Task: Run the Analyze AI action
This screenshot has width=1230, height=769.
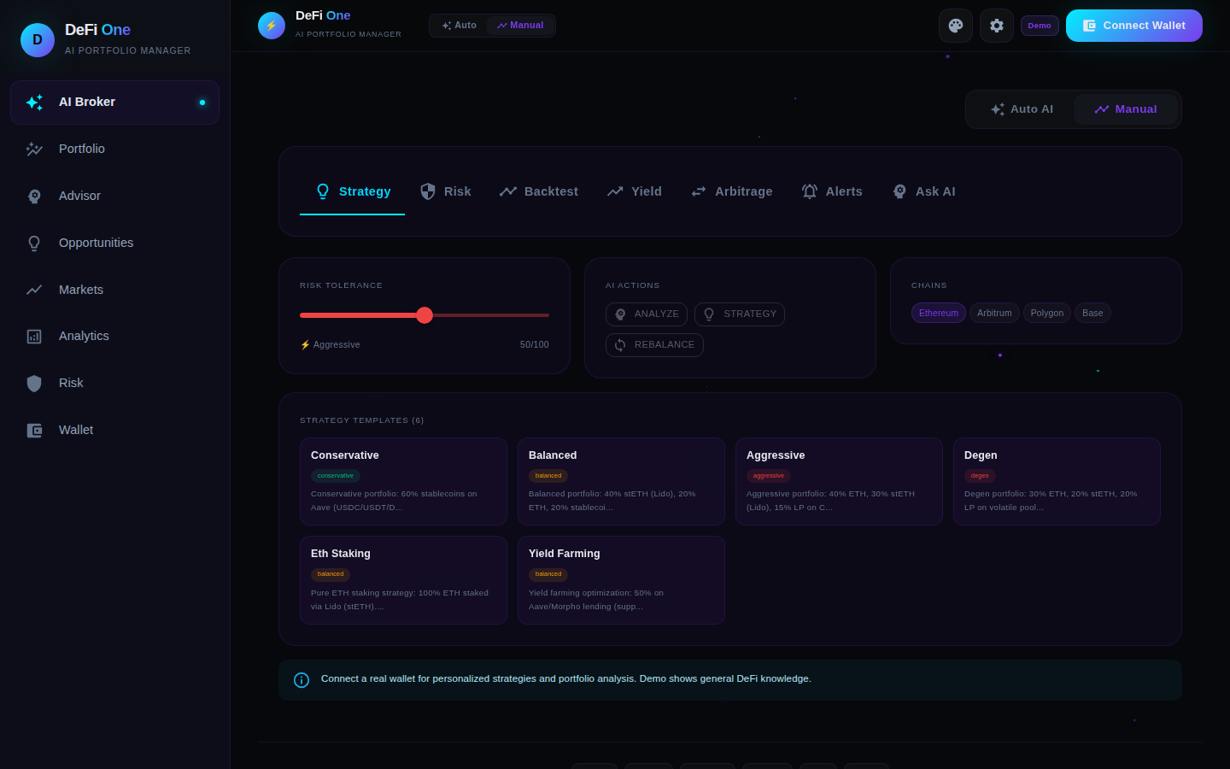Action: (647, 314)
